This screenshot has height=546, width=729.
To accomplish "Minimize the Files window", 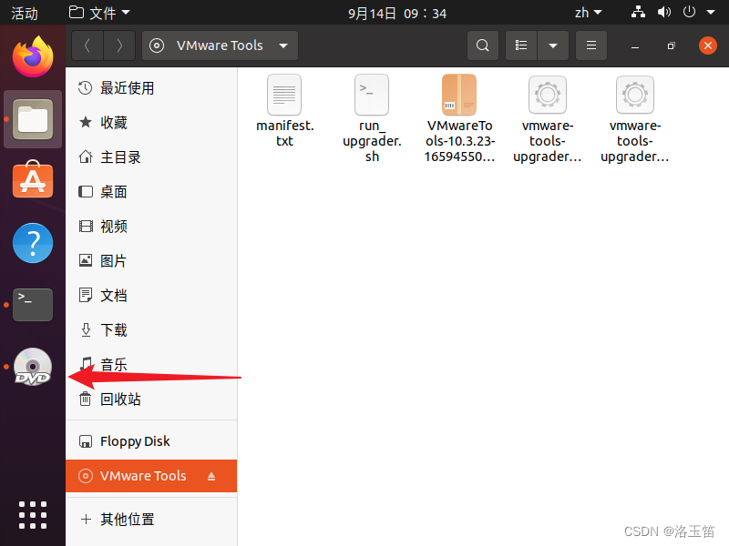I will (x=635, y=45).
